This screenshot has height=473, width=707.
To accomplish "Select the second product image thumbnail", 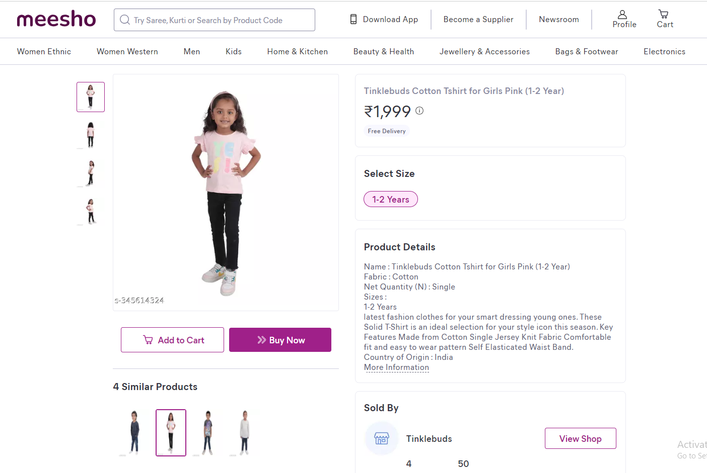I will point(91,135).
